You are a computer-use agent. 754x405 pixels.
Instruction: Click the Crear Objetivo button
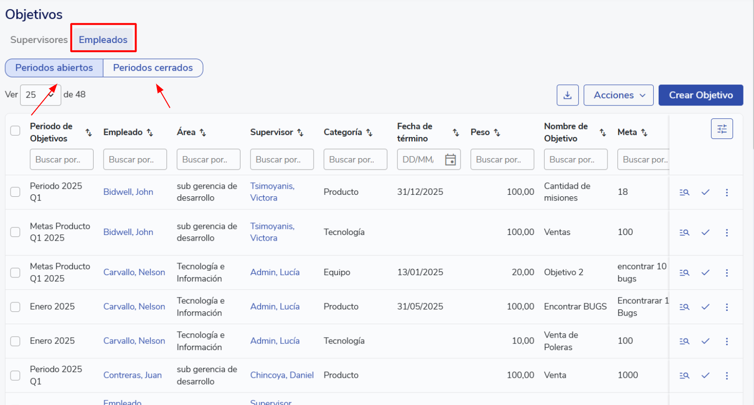tap(701, 95)
